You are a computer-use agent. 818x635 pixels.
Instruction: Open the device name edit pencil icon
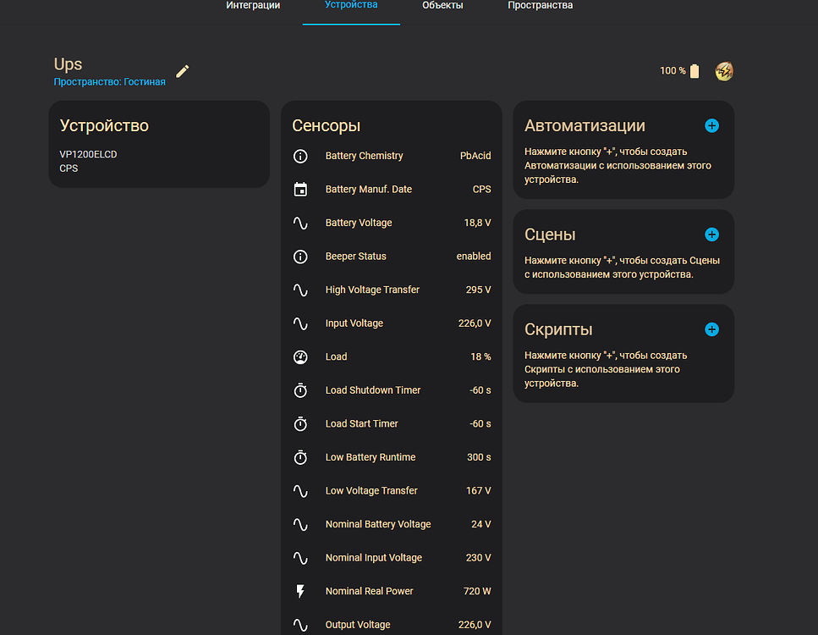[x=182, y=71]
